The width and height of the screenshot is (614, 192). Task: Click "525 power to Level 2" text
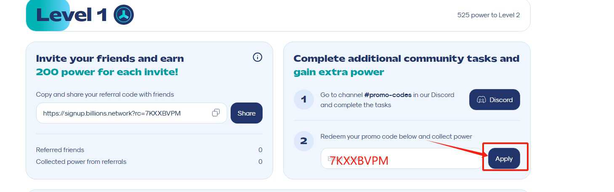tap(489, 15)
